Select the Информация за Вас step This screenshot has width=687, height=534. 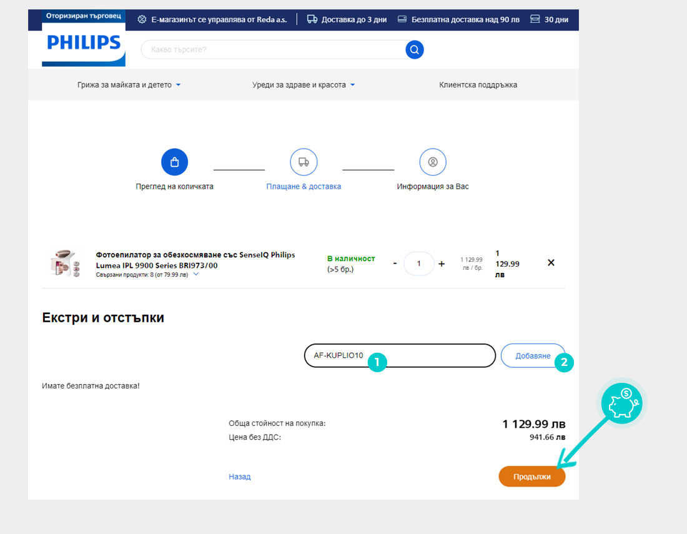(x=433, y=186)
